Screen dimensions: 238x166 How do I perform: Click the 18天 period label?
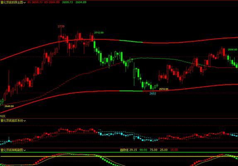[2, 116]
